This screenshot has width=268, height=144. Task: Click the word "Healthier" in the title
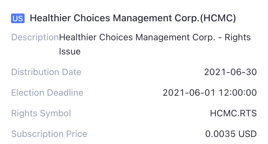tap(50, 18)
